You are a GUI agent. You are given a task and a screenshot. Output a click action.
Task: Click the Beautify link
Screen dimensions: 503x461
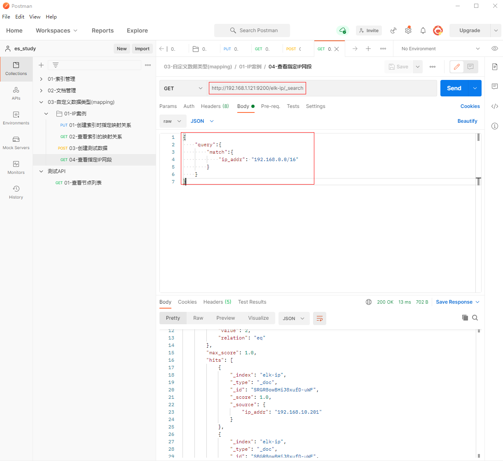467,121
